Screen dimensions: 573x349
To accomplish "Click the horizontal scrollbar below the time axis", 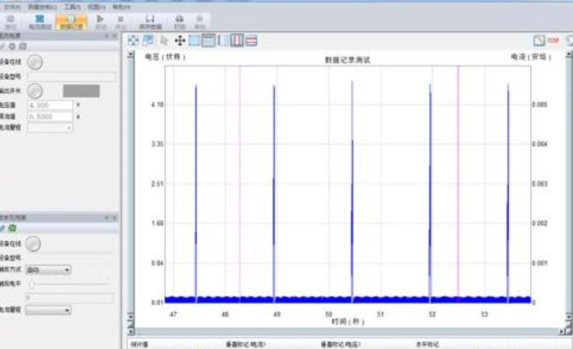I will 348,332.
